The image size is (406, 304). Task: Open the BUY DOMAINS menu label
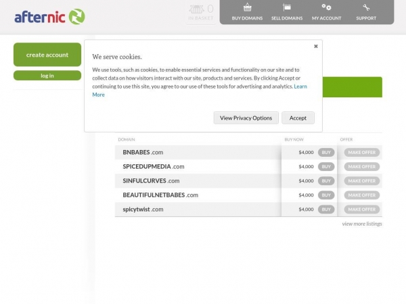coord(247,18)
